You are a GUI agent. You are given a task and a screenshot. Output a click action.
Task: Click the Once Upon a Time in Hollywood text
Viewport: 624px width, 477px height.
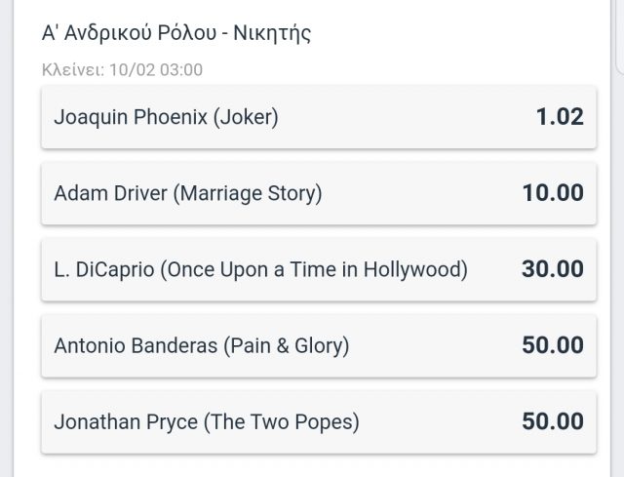click(x=314, y=270)
